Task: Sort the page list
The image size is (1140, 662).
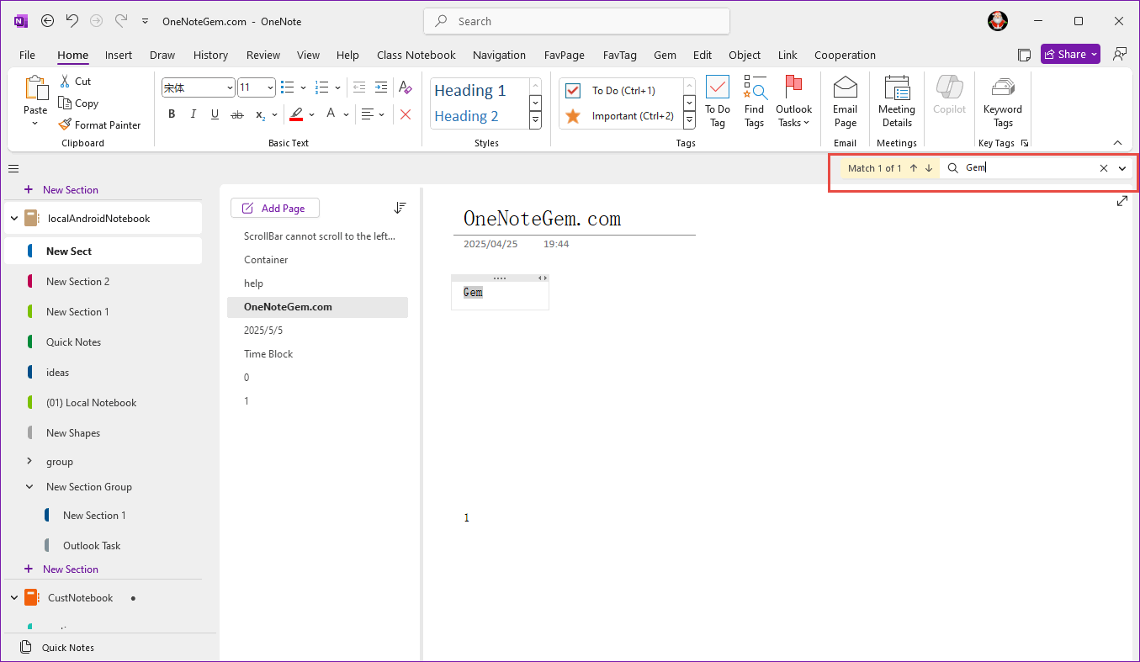Action: (x=400, y=208)
